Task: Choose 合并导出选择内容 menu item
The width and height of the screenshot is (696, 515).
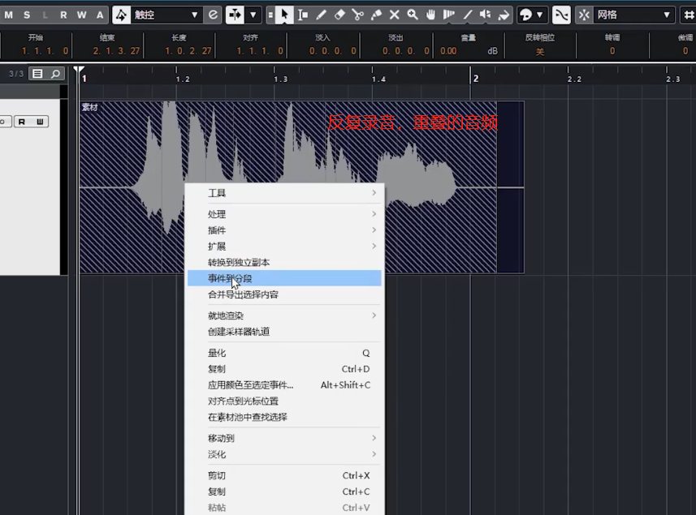Action: coord(284,294)
